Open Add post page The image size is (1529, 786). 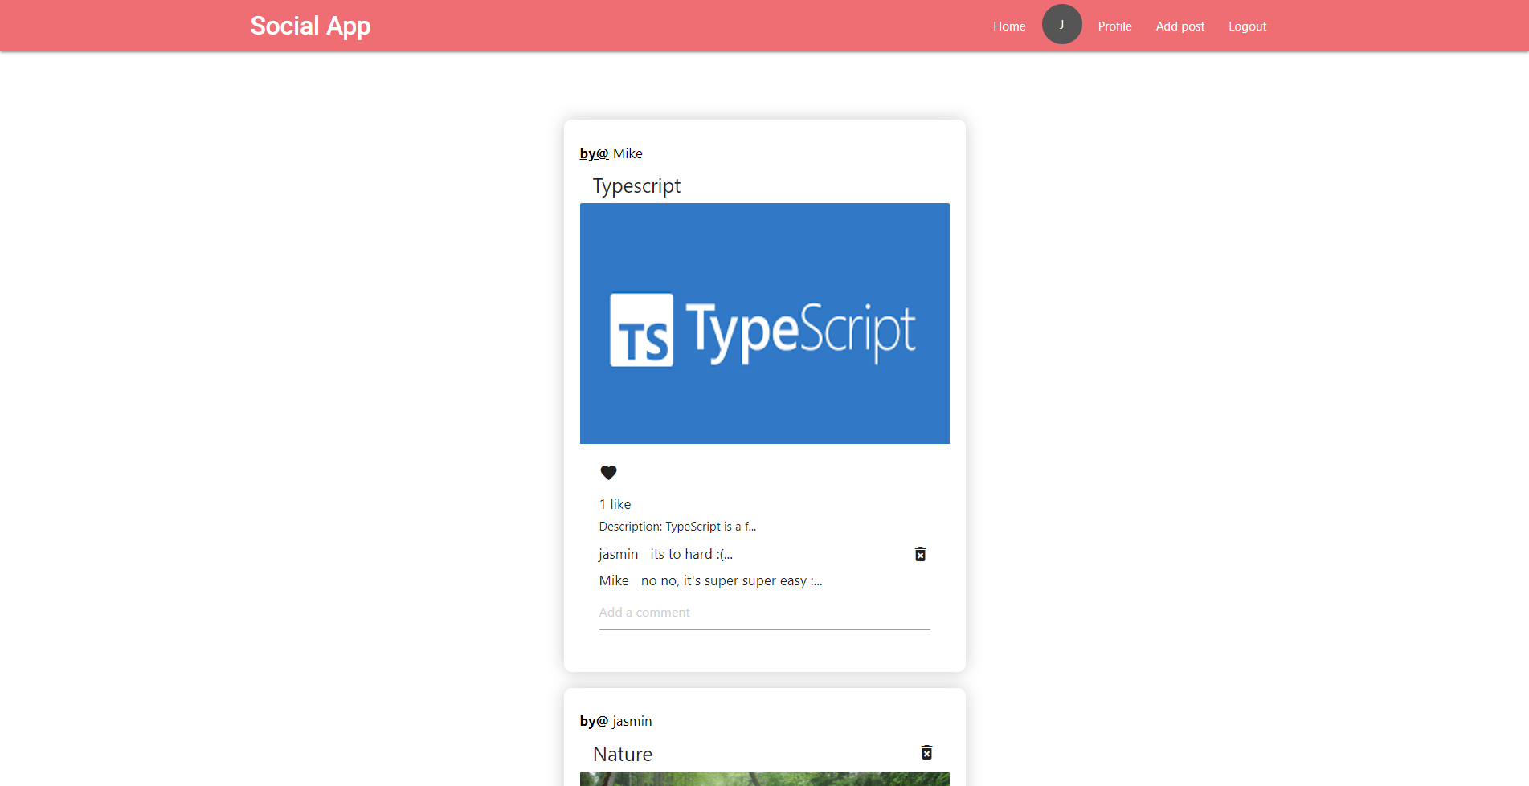tap(1179, 26)
